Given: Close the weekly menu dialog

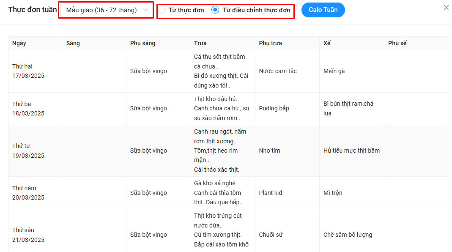Looking at the screenshot, I should pyautogui.click(x=446, y=8).
